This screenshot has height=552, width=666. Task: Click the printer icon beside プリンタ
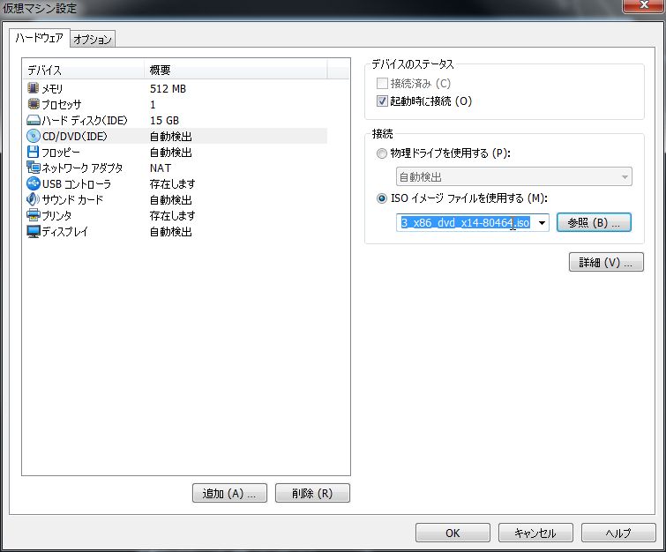34,215
